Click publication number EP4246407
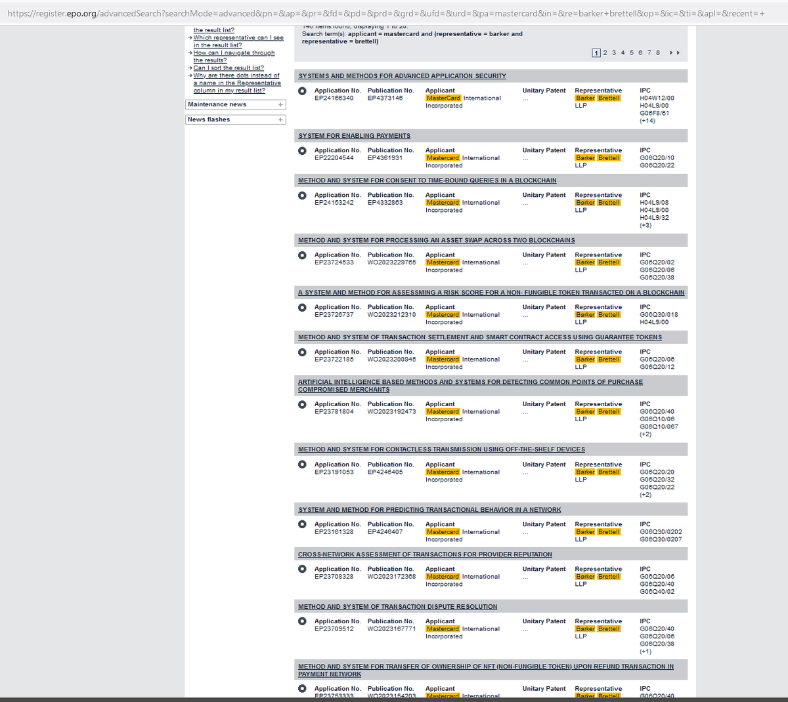 click(x=385, y=532)
